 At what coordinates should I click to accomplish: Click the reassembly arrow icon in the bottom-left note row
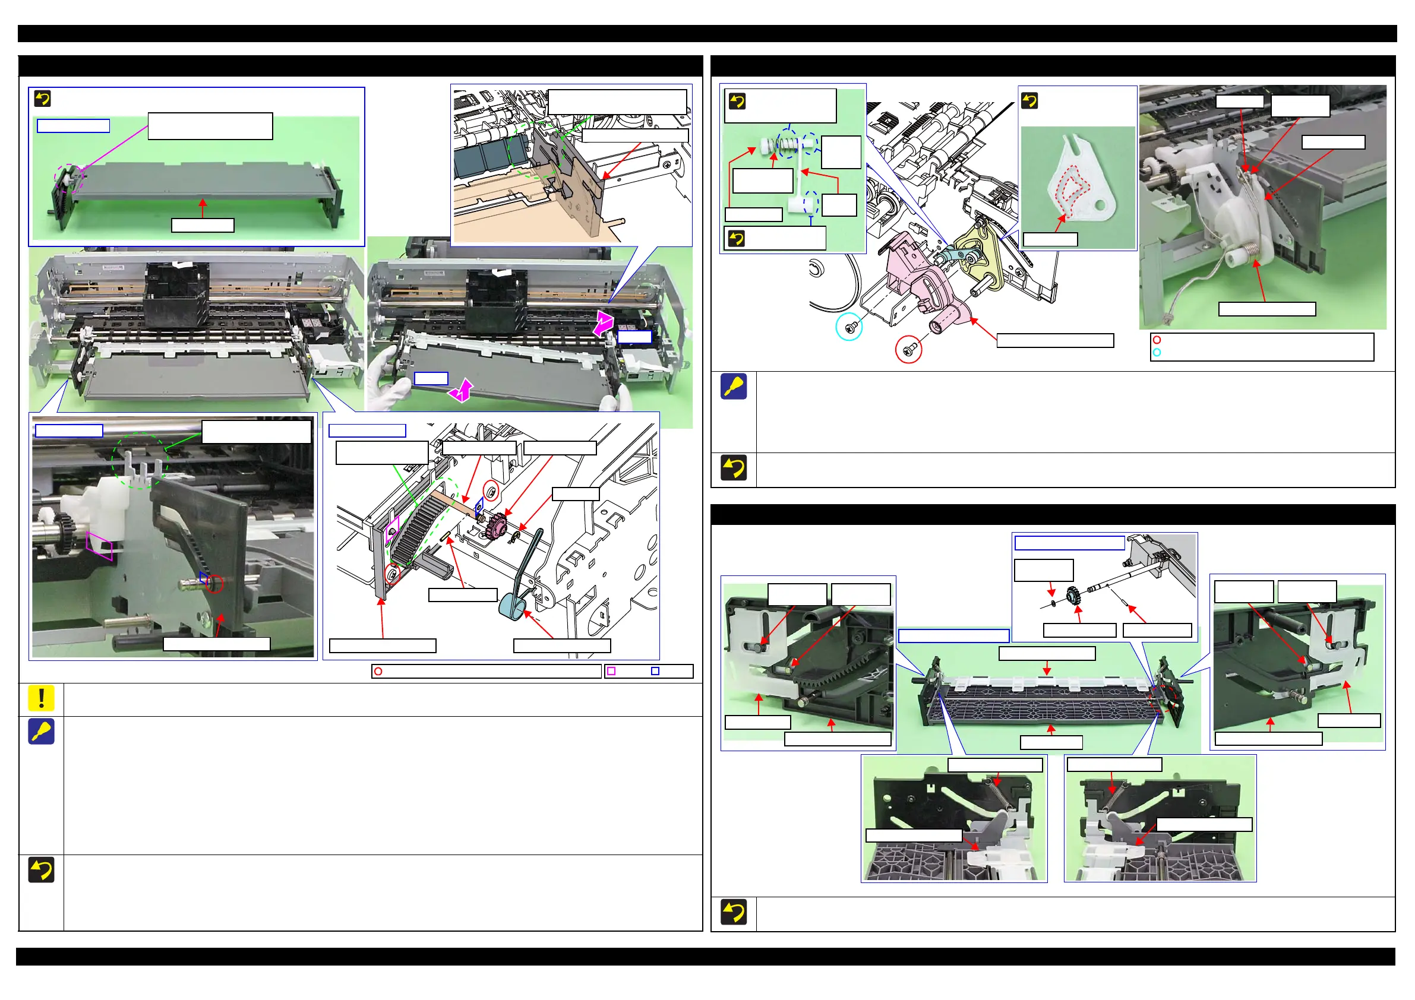pyautogui.click(x=42, y=869)
